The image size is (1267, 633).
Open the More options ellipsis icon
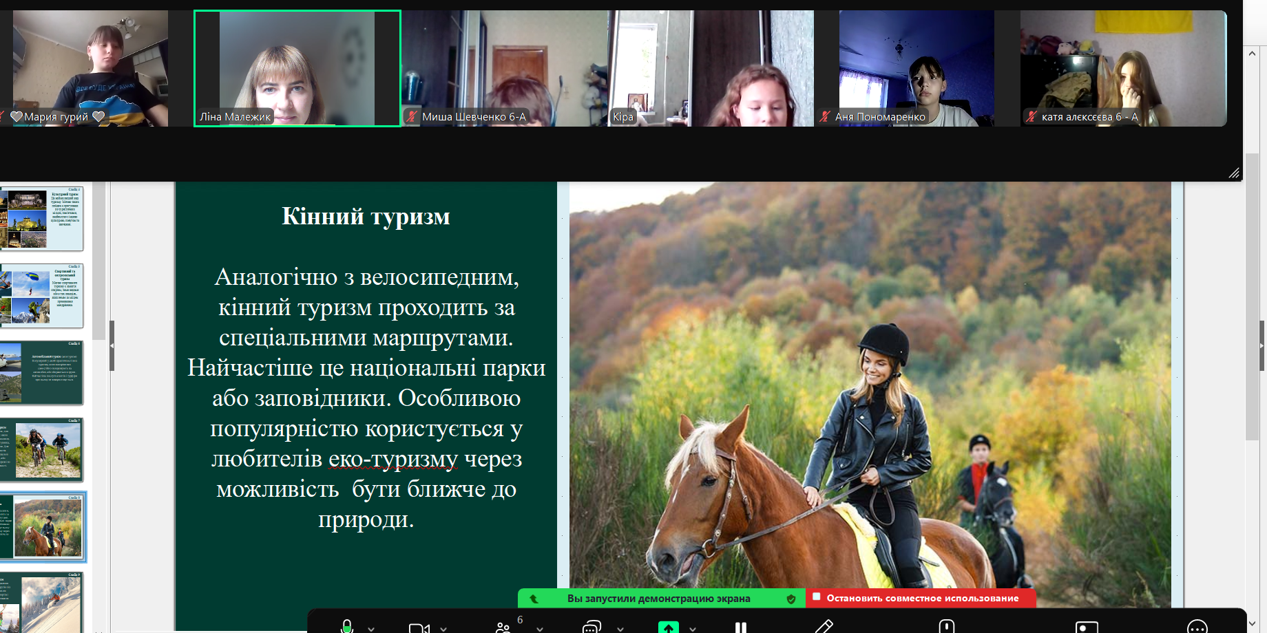coord(1197,627)
